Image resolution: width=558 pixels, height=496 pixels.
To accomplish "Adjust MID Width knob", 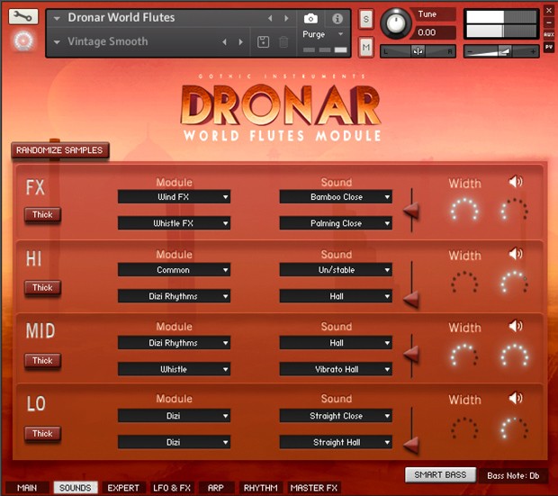I will 464,356.
